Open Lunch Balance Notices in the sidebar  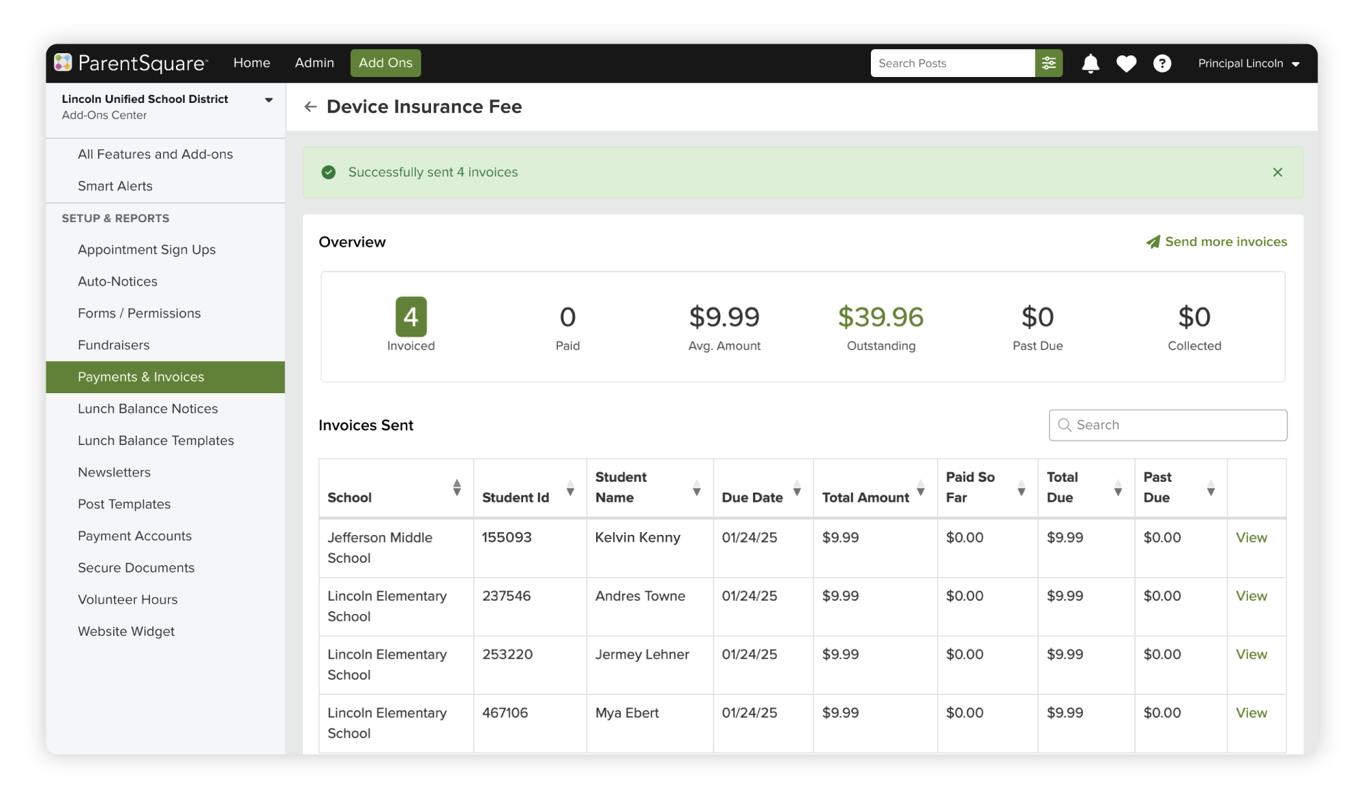[x=147, y=408]
